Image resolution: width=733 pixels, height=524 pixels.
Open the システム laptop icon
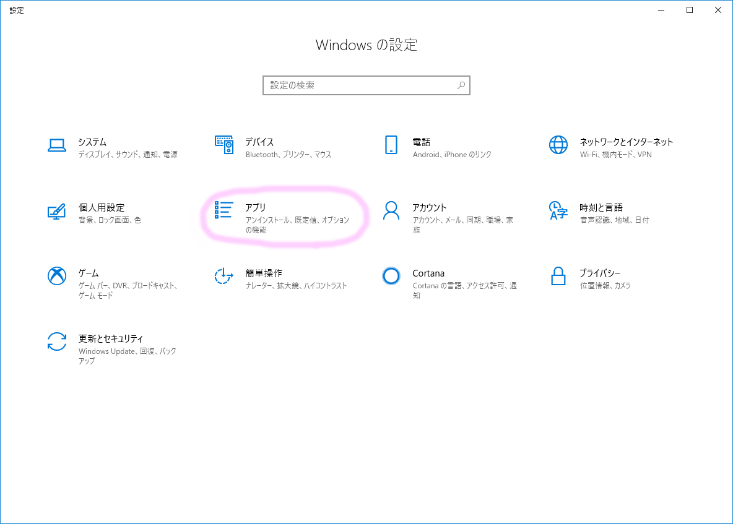point(56,145)
